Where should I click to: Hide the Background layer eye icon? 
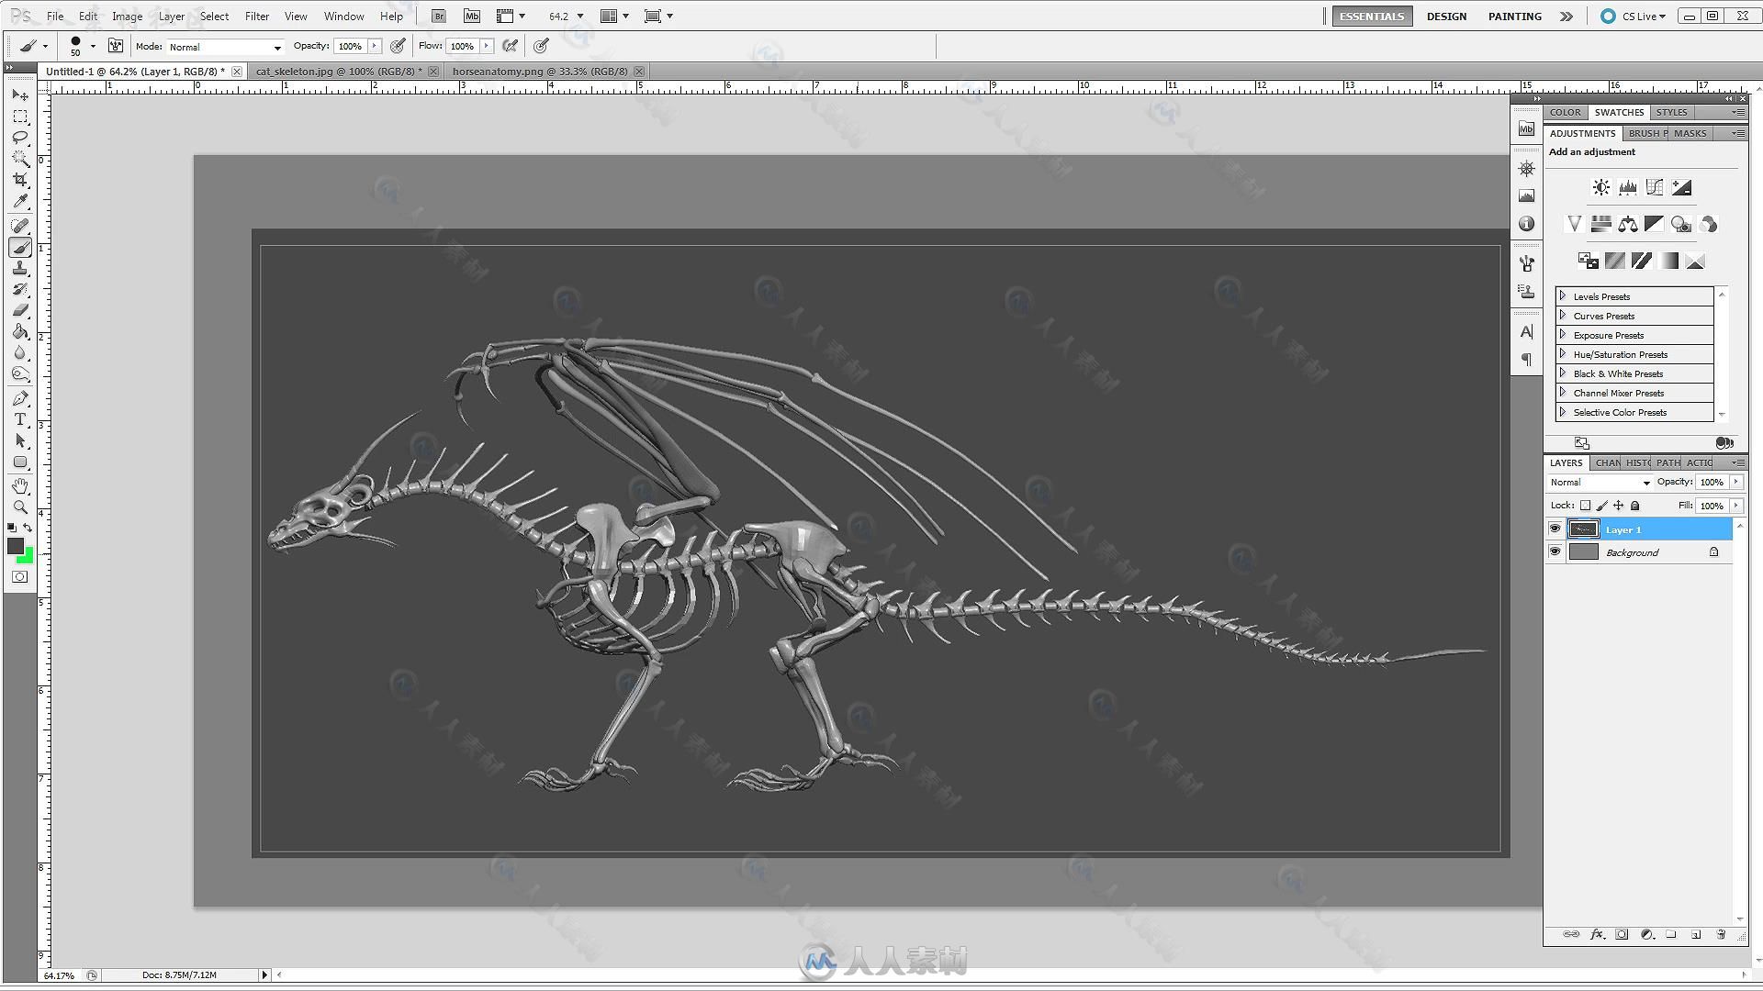coord(1555,551)
